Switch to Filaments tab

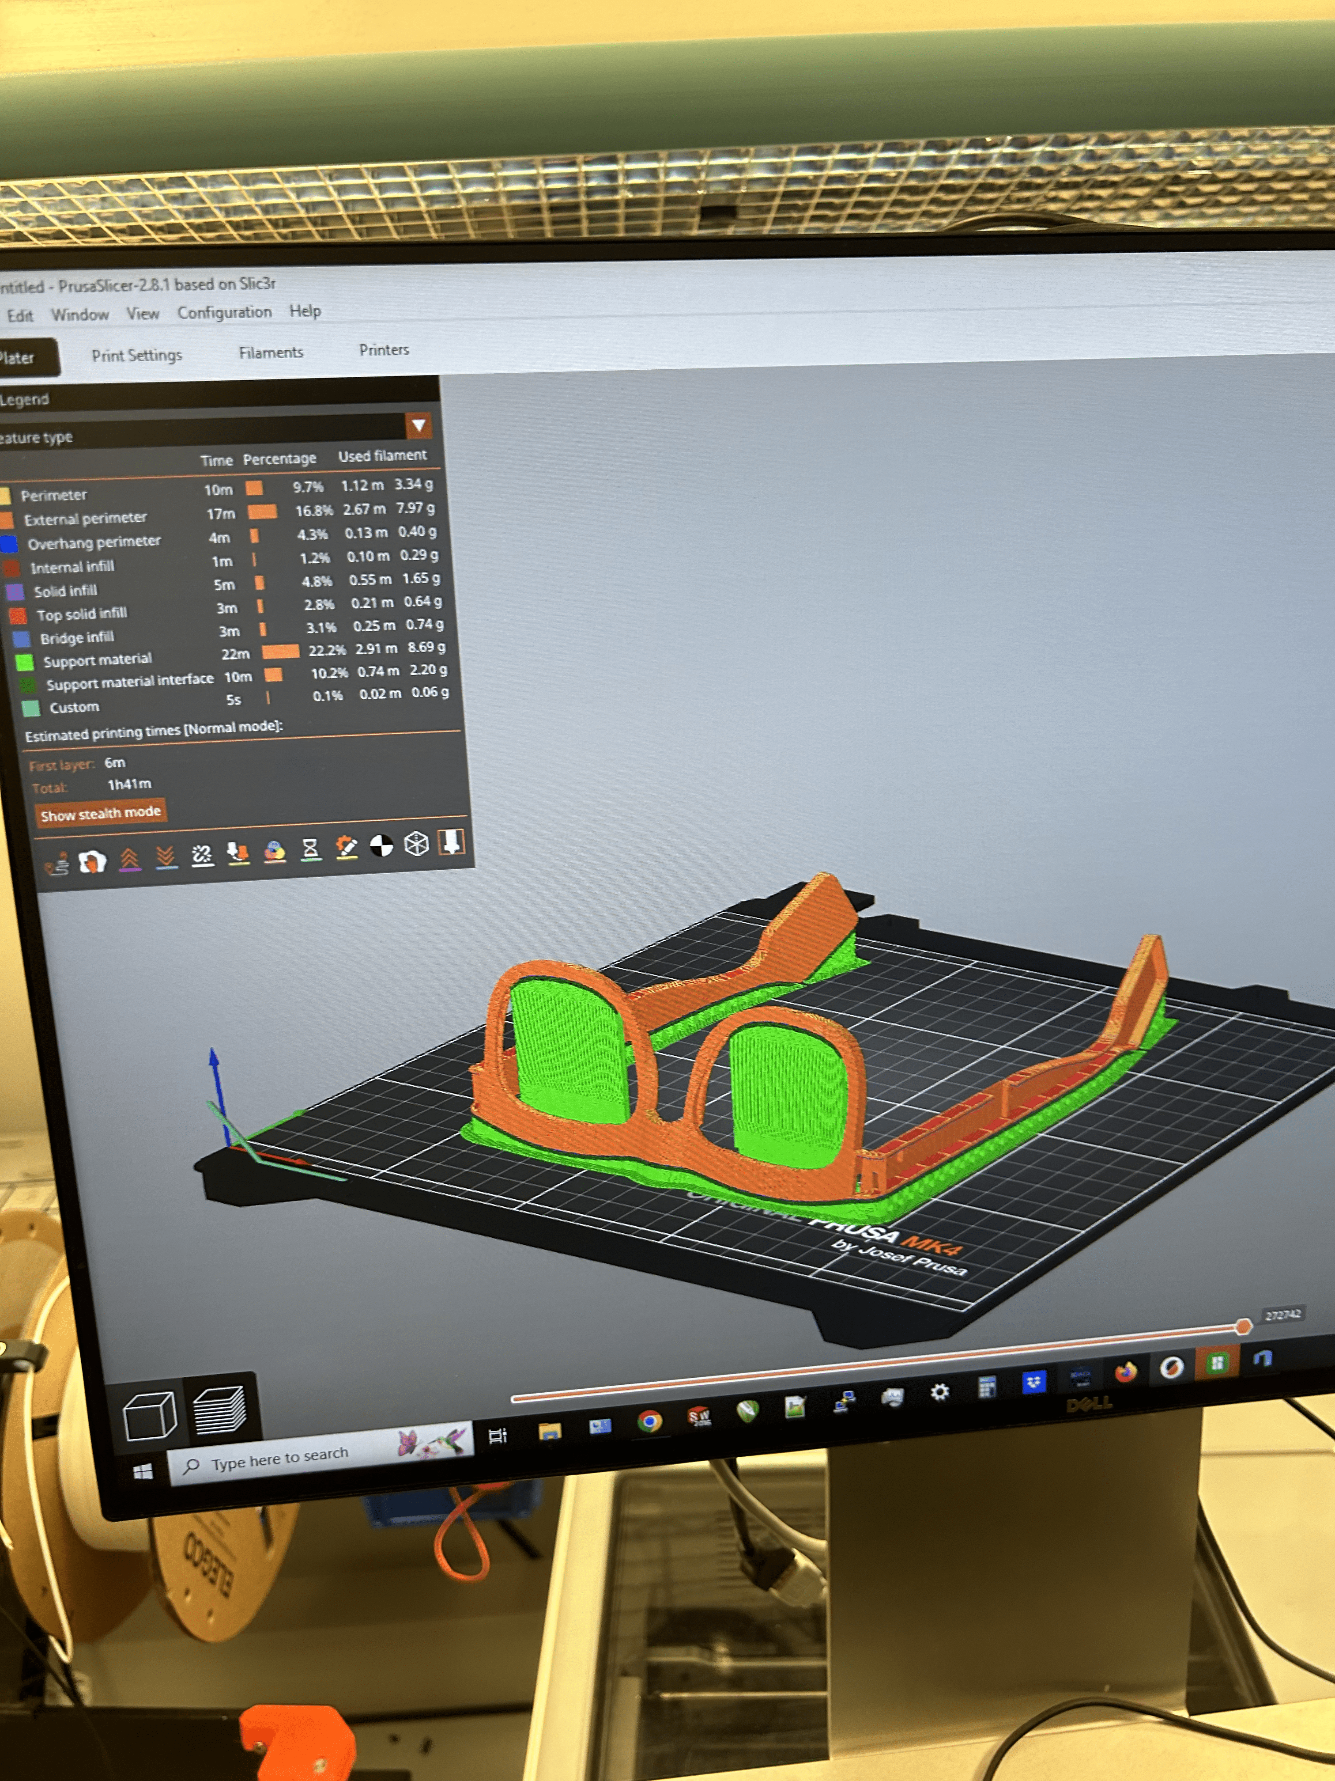(x=271, y=352)
